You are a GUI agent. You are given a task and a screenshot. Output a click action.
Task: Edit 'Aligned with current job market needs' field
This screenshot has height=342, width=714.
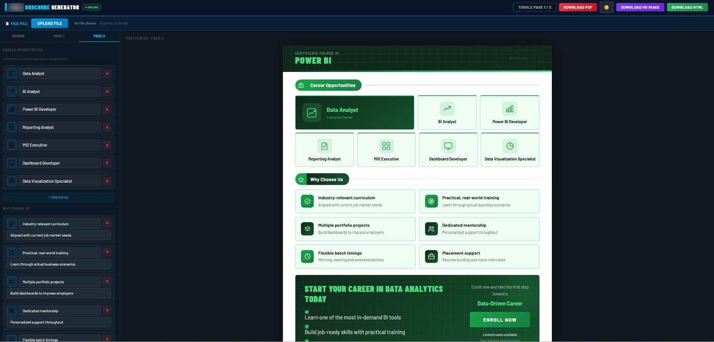click(x=59, y=235)
